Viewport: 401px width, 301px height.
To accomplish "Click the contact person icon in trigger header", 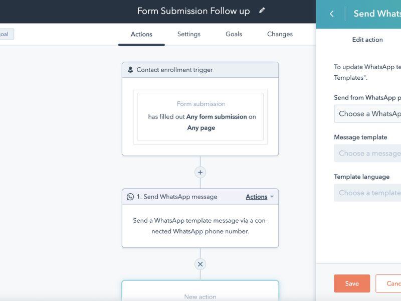I will 130,70.
